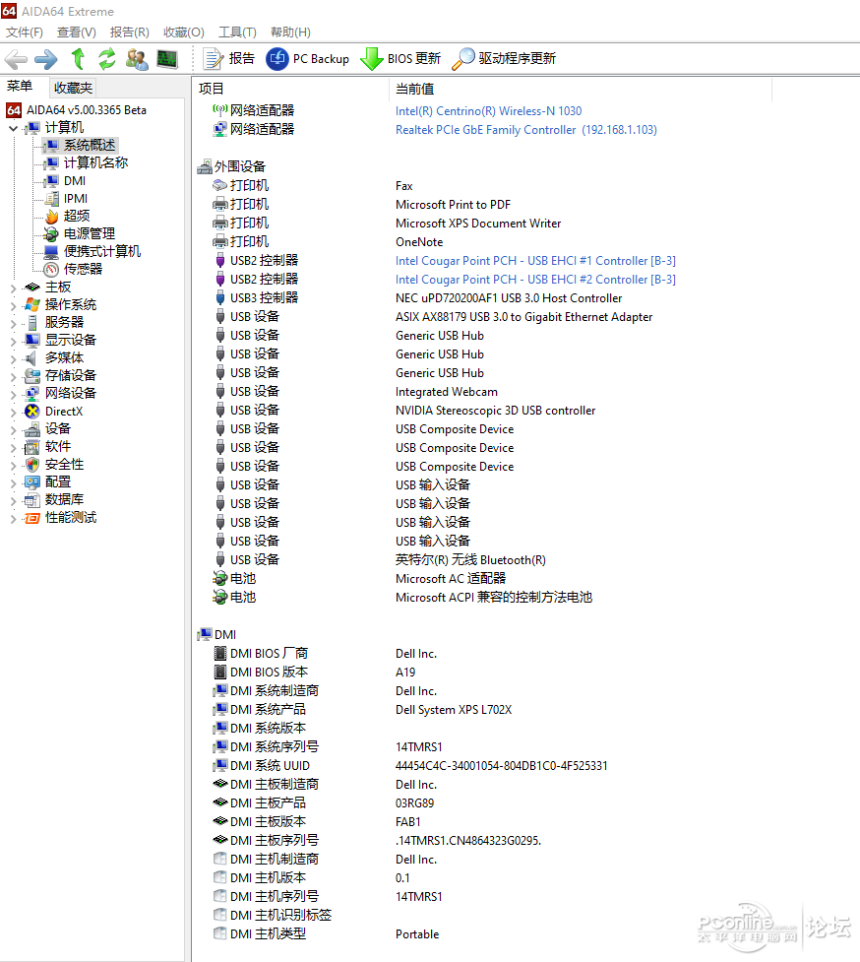Expand the 服务器 tree node
Viewport: 860px width, 962px height.
pyautogui.click(x=13, y=323)
